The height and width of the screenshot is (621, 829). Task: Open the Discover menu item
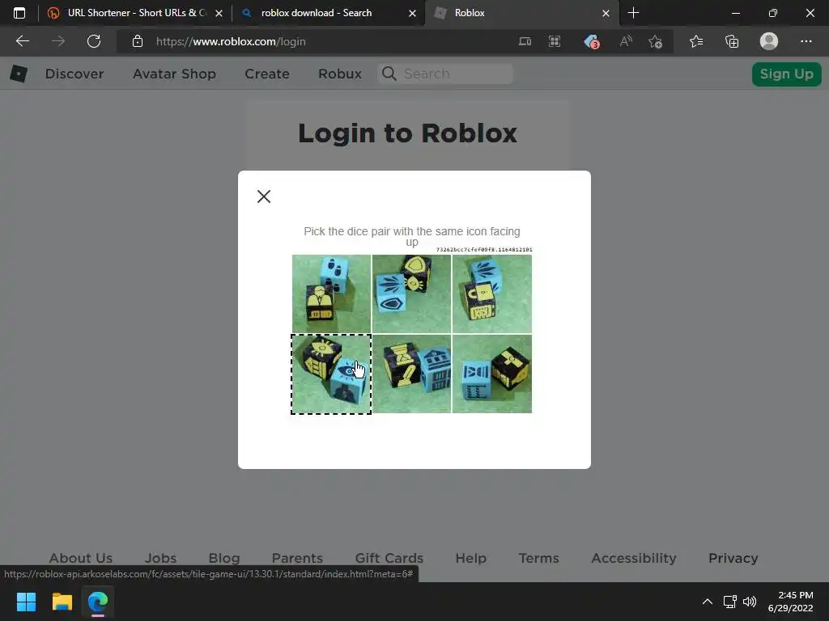[74, 74]
